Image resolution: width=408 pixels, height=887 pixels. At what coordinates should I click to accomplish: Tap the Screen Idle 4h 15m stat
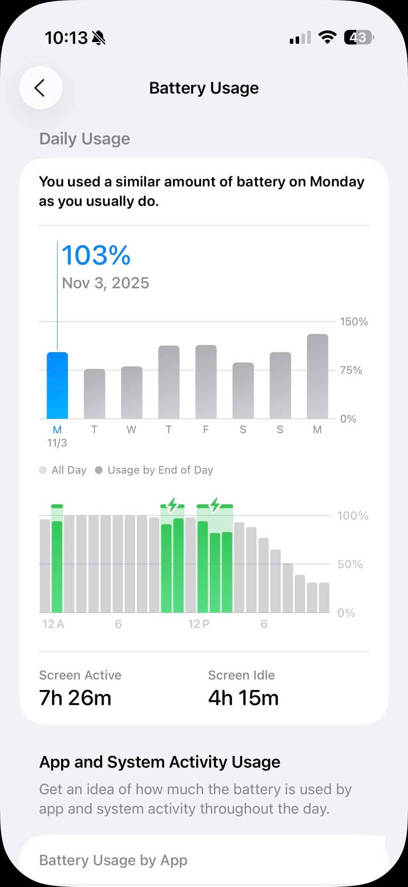(243, 689)
